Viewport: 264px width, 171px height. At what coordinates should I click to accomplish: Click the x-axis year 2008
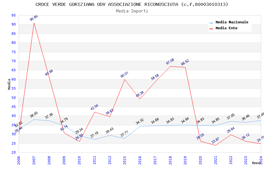point(49,160)
